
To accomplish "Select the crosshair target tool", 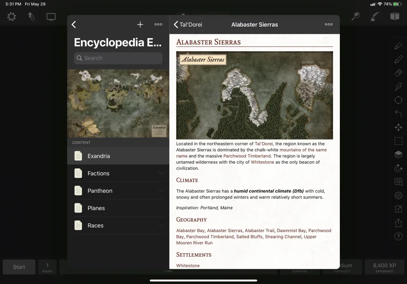I will pyautogui.click(x=398, y=100).
